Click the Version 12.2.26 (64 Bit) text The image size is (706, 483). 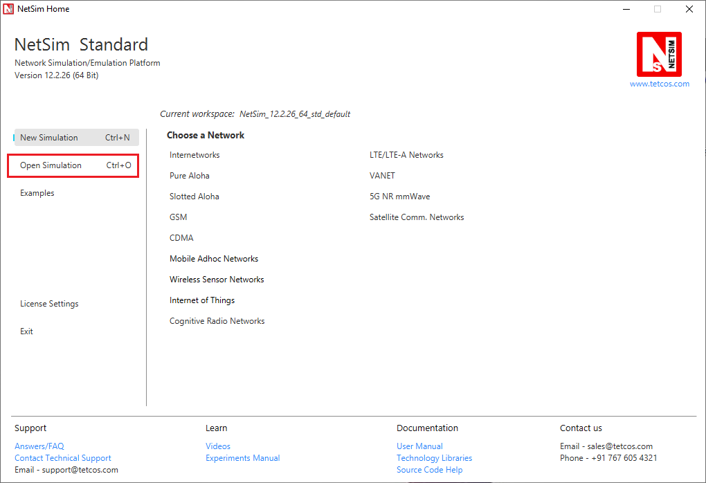click(x=56, y=75)
